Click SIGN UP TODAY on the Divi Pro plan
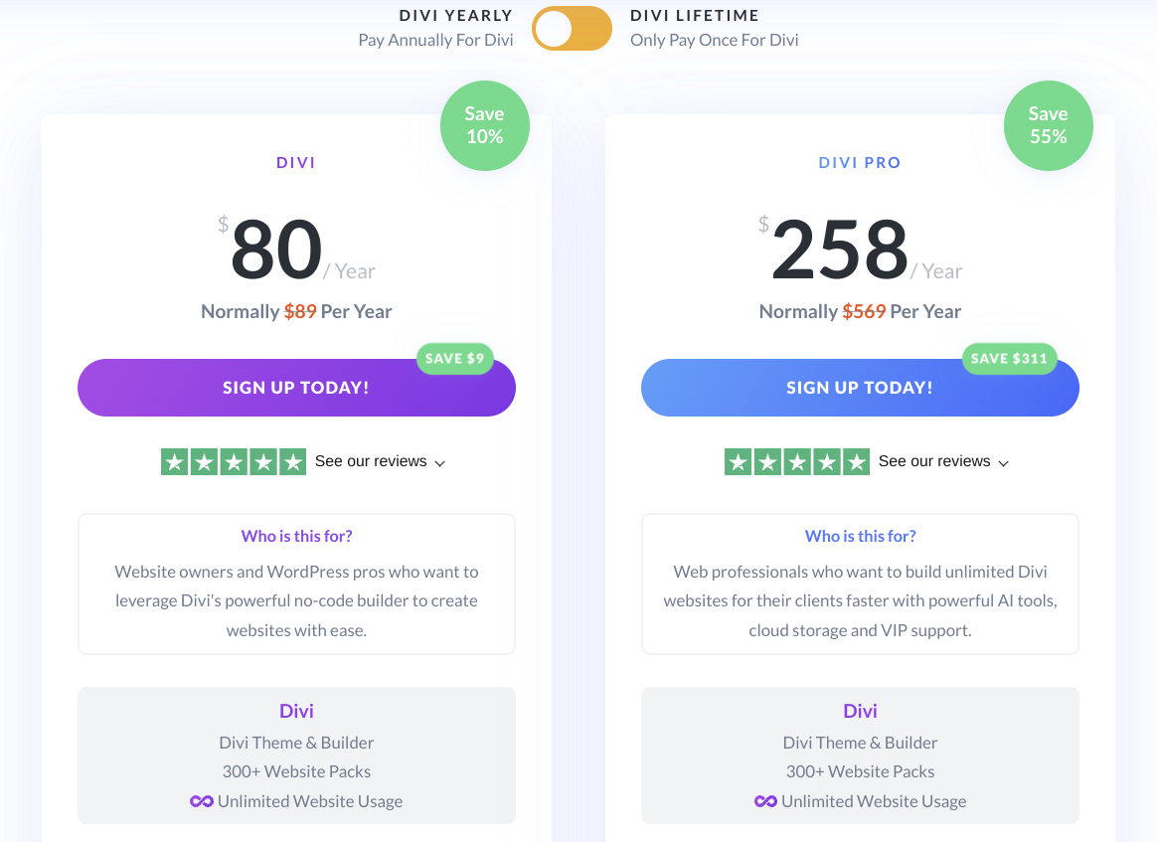Viewport: 1157px width, 842px height. (859, 388)
